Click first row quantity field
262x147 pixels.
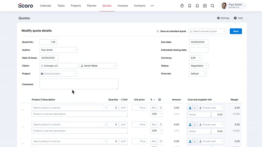[x=113, y=108]
